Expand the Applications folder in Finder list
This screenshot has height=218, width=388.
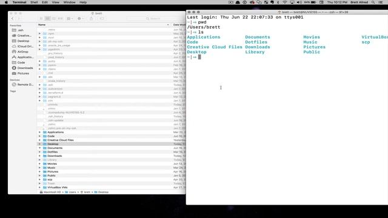pyautogui.click(x=39, y=132)
